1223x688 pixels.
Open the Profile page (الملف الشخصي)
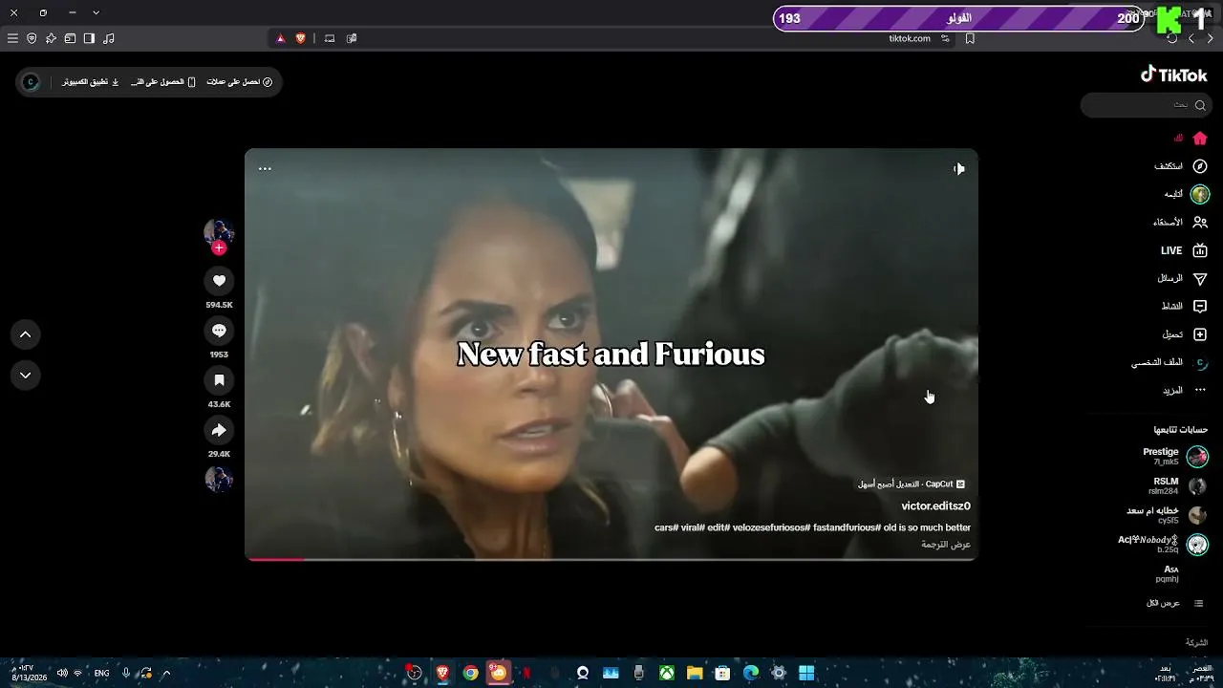pos(1170,363)
